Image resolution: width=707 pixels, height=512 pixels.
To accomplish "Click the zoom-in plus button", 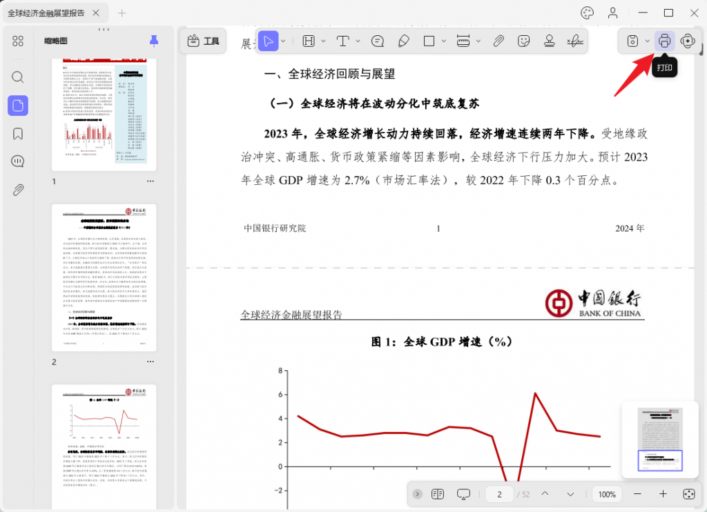I will pyautogui.click(x=663, y=494).
